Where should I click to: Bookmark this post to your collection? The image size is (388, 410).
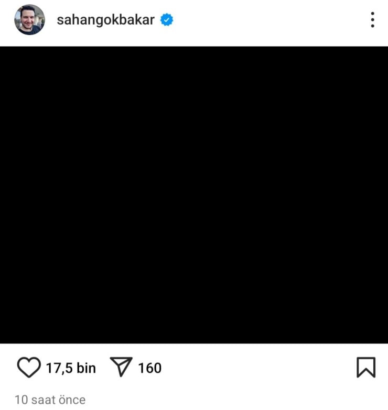point(366,367)
